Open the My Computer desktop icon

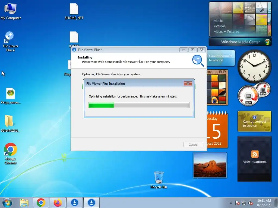11,11
